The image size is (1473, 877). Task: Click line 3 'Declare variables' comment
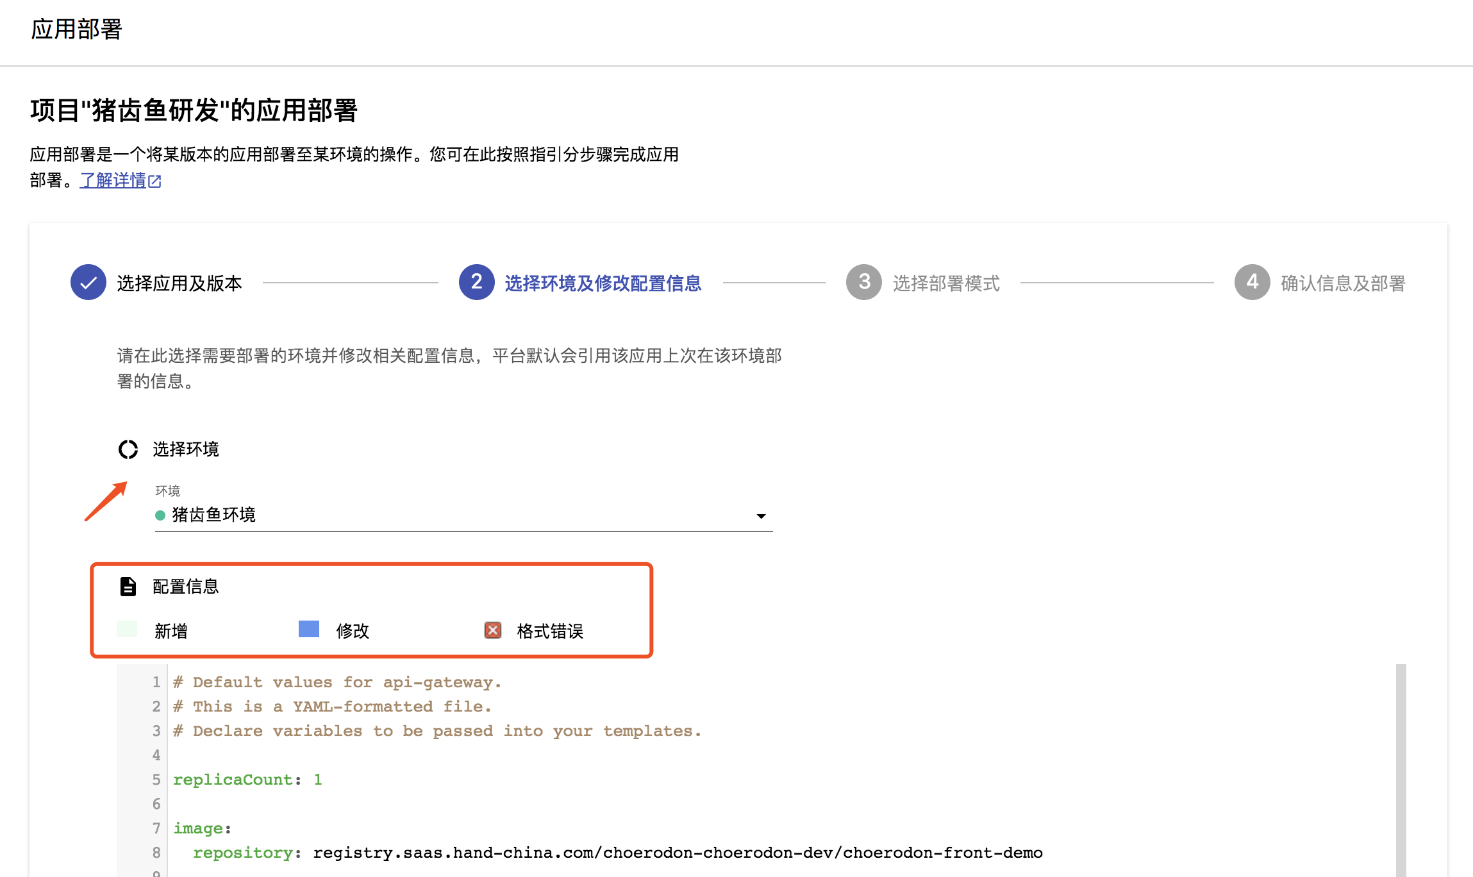tap(437, 731)
